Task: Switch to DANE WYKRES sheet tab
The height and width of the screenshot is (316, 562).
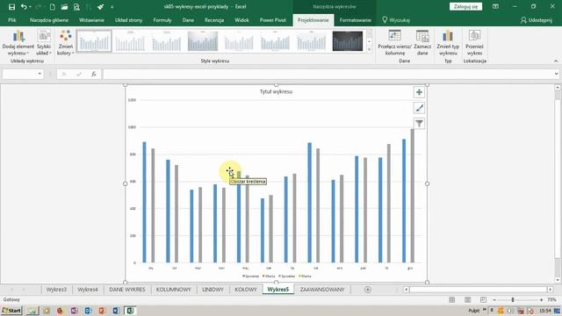Action: (127, 290)
